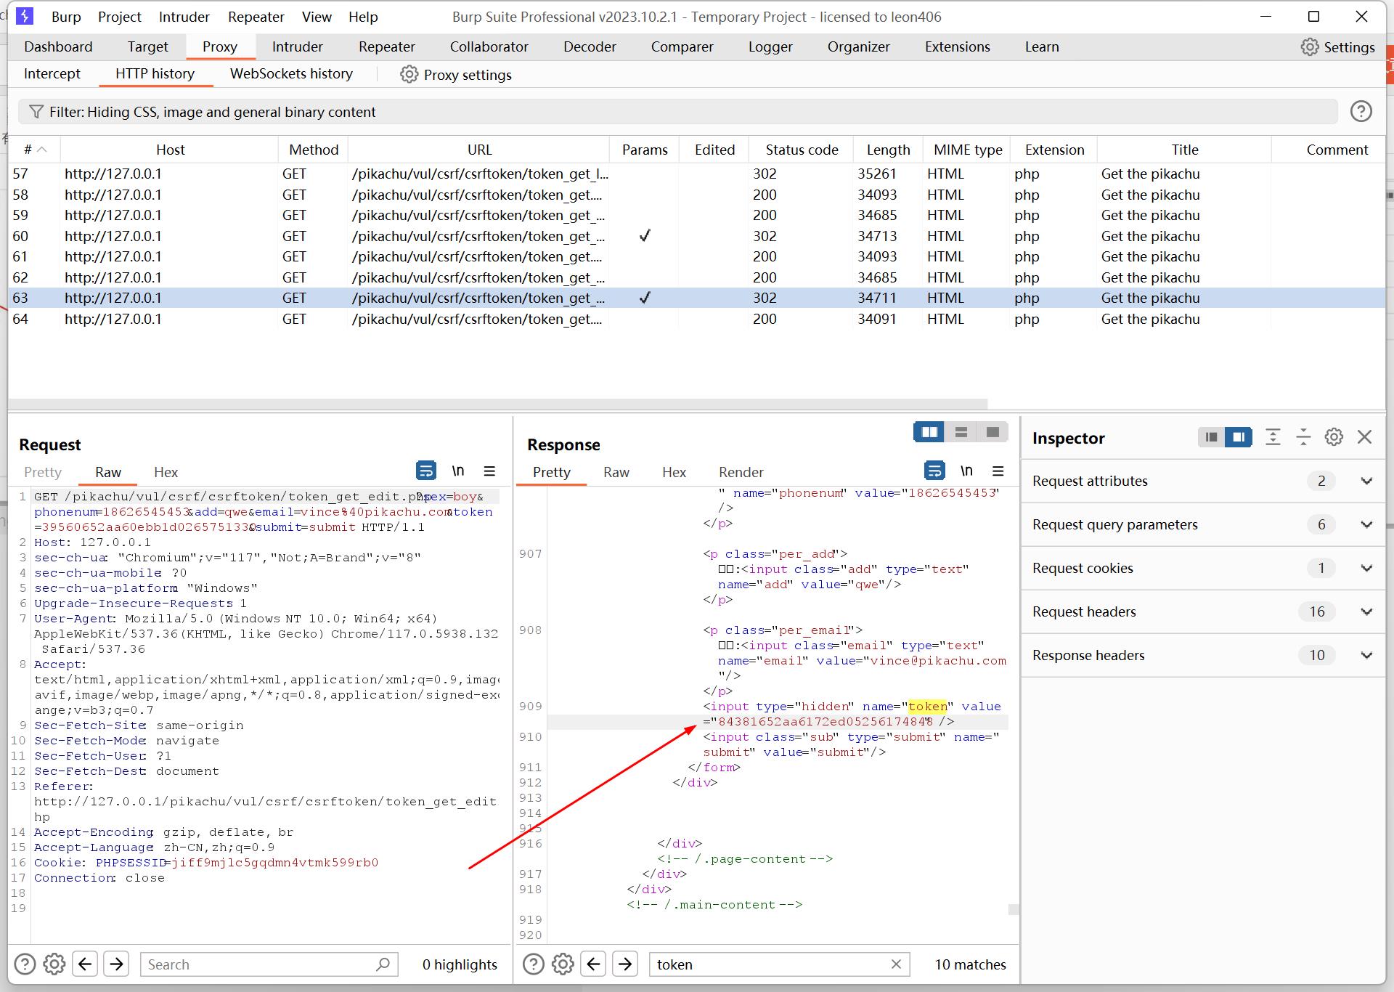Collapse all Inspector sections
Image resolution: width=1394 pixels, height=992 pixels.
(x=1303, y=436)
